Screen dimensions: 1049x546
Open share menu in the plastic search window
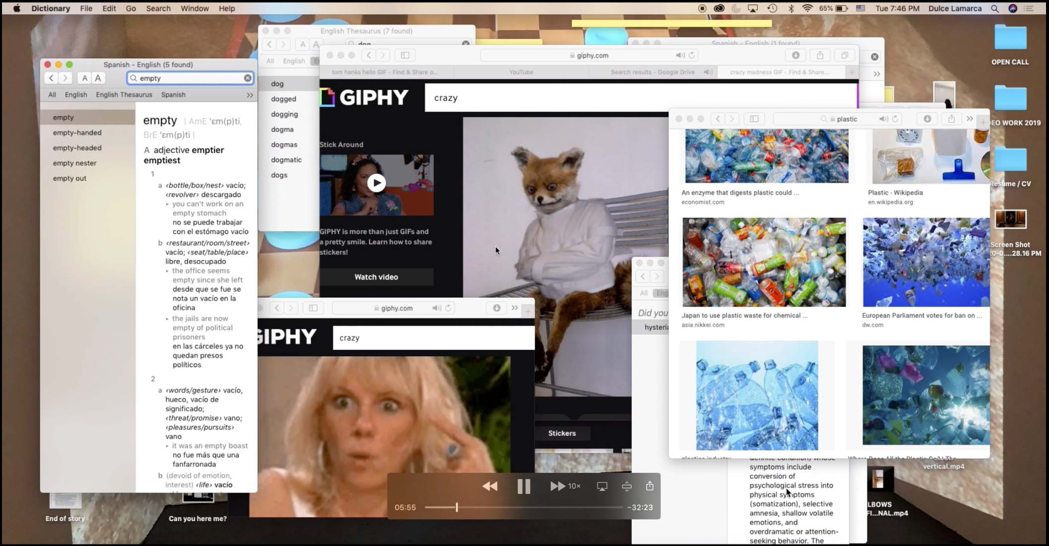(x=951, y=119)
